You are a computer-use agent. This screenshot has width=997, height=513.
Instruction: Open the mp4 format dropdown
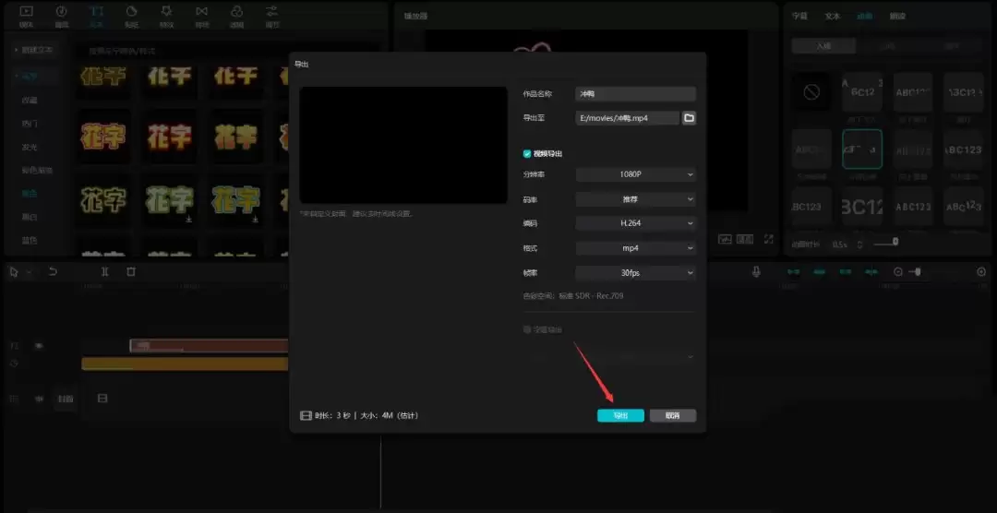635,248
